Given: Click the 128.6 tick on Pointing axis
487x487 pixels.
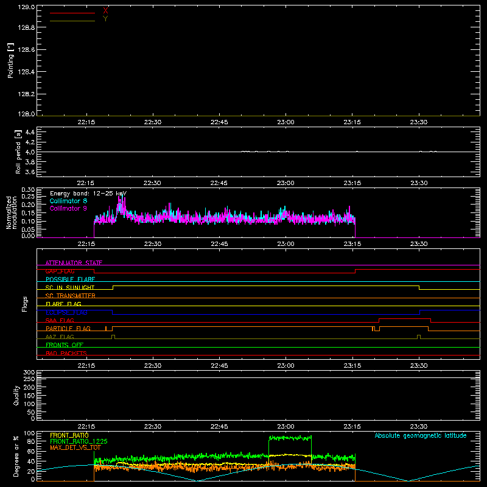Looking at the screenshot, I should pos(26,50).
